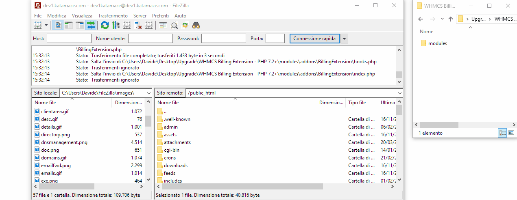Reconnect to the last used server

pos(148,25)
